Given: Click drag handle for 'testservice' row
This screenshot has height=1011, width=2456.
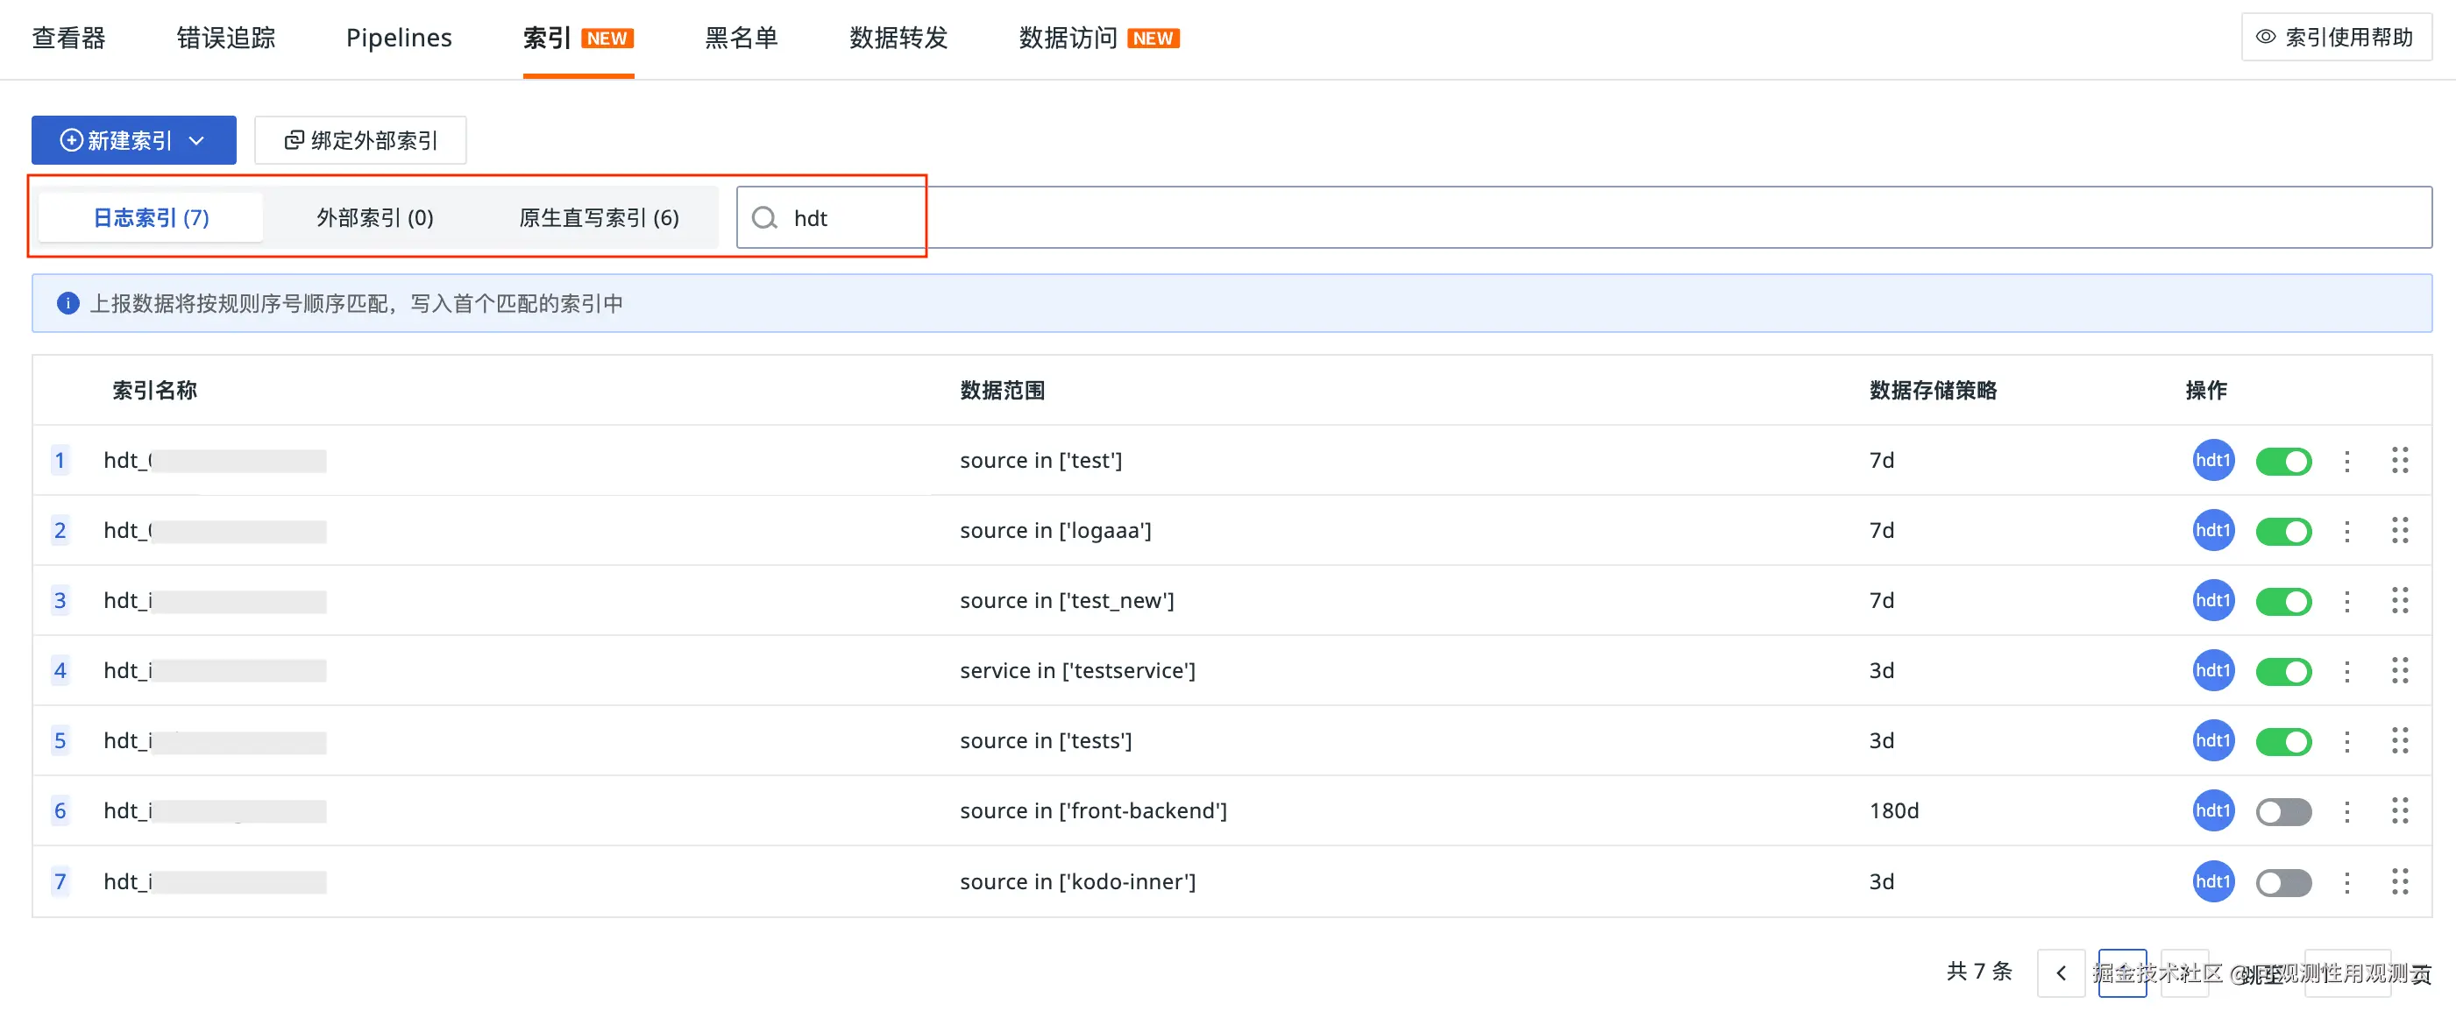Looking at the screenshot, I should click(x=2399, y=671).
